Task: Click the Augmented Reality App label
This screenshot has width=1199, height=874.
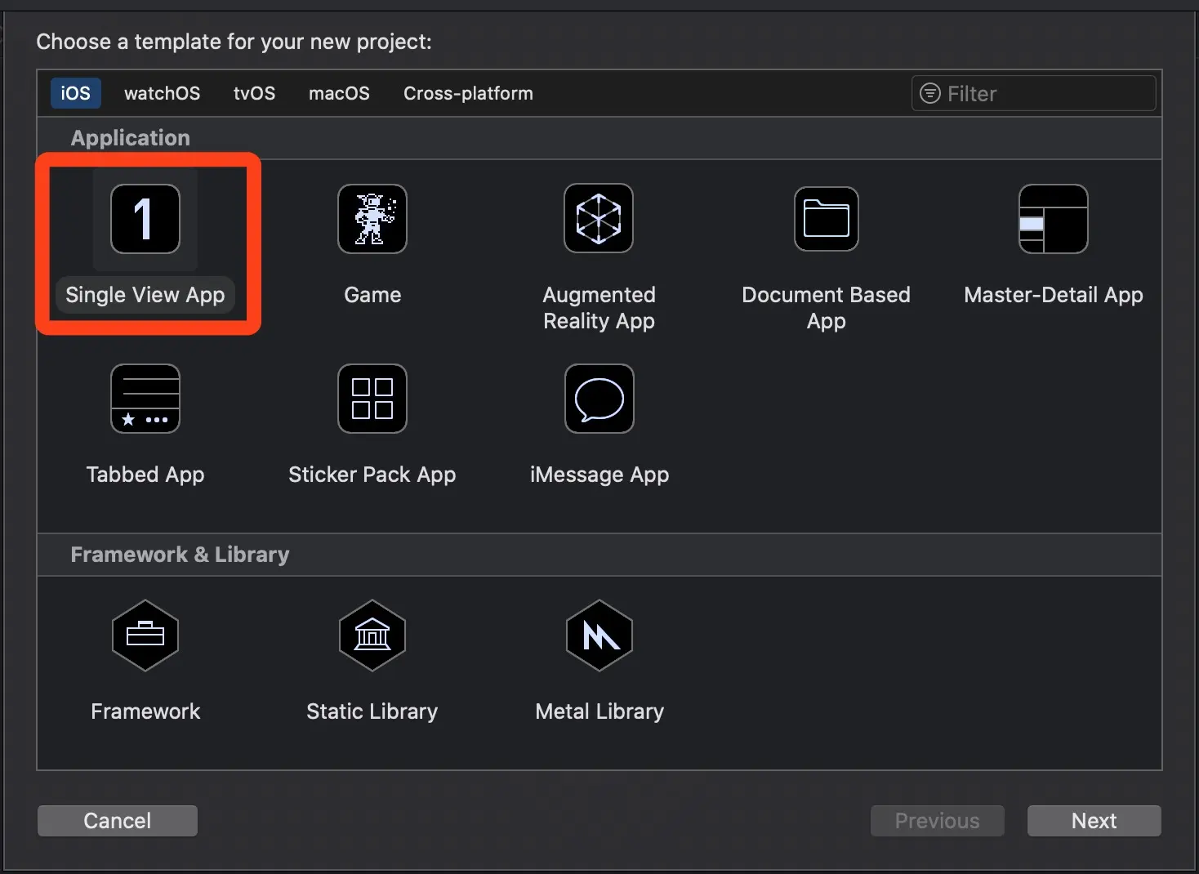Action: pyautogui.click(x=599, y=308)
